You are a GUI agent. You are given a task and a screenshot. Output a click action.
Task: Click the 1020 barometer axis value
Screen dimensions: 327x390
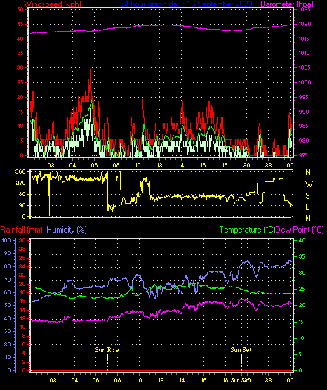point(305,24)
